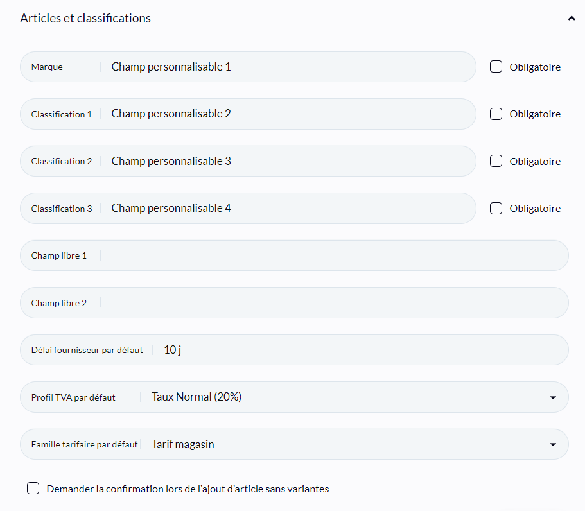Viewport: 585px width, 511px height.
Task: Select the "Champ libre 2" field
Action: click(x=289, y=302)
